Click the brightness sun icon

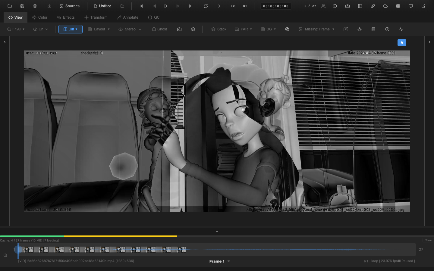pyautogui.click(x=360, y=29)
